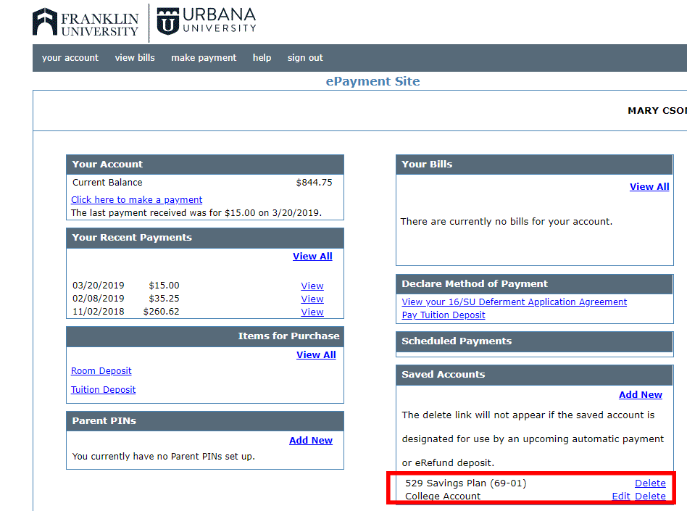Viewport: 687px width, 511px height.
Task: Open the 'view bills' menu item
Action: 135,58
